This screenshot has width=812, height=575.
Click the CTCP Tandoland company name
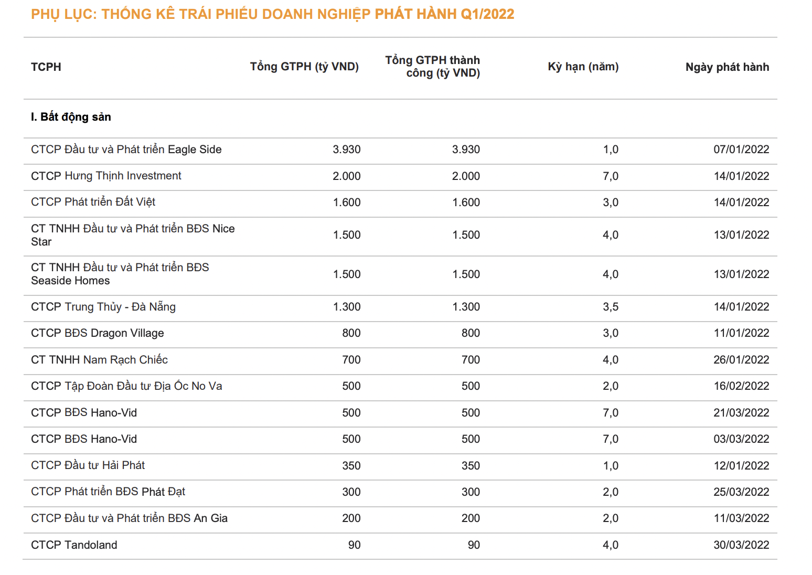[74, 545]
